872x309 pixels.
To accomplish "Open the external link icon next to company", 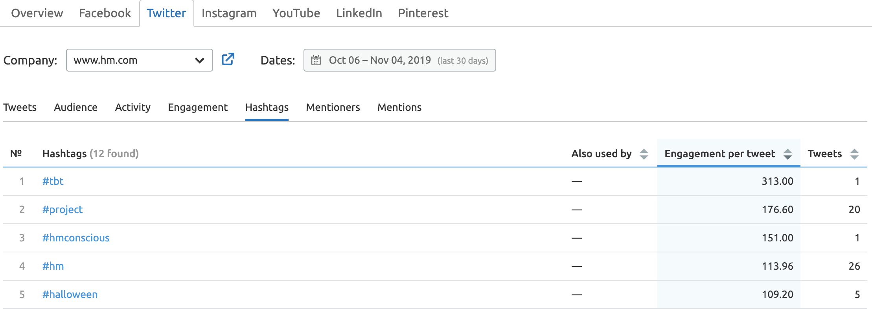I will pos(228,59).
